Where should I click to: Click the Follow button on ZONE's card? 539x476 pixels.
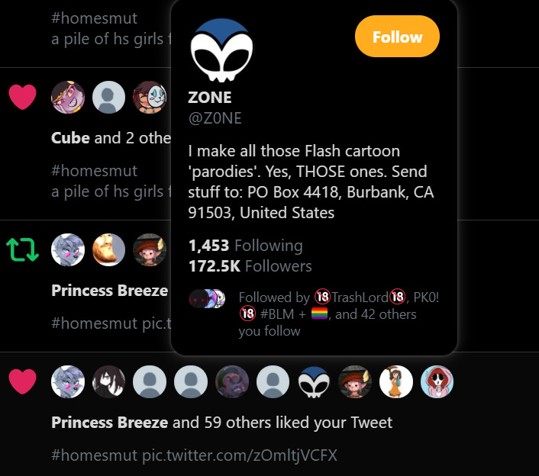(x=397, y=37)
